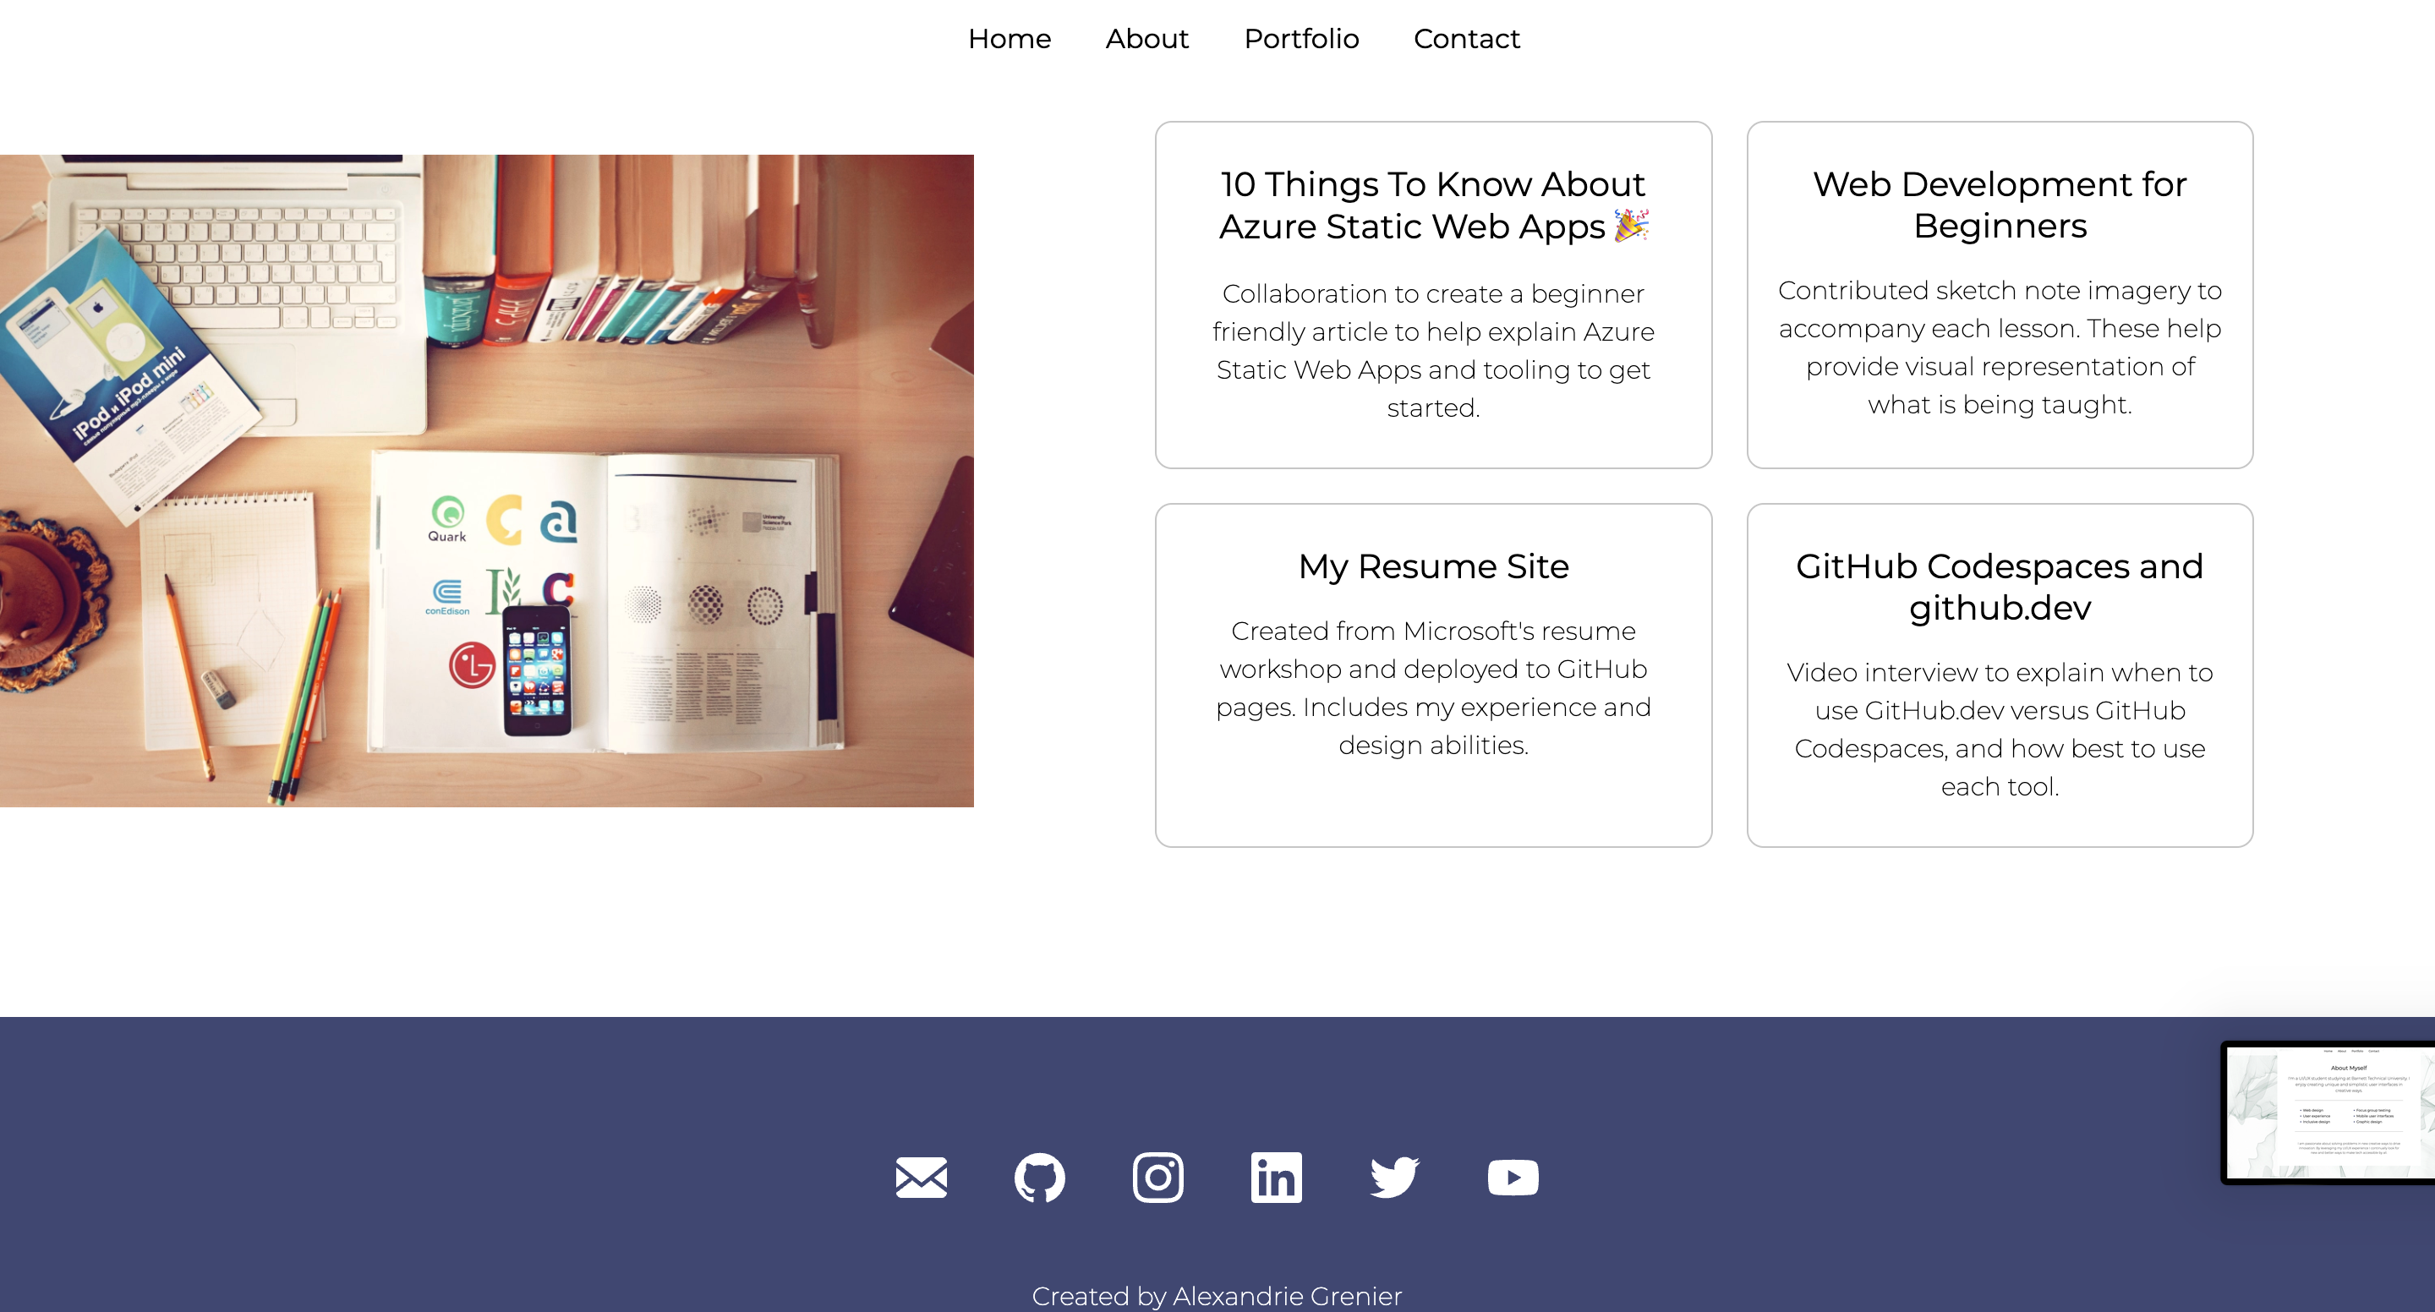This screenshot has width=2435, height=1312.
Task: Open the Azure Static Web Apps card
Action: [x=1433, y=294]
